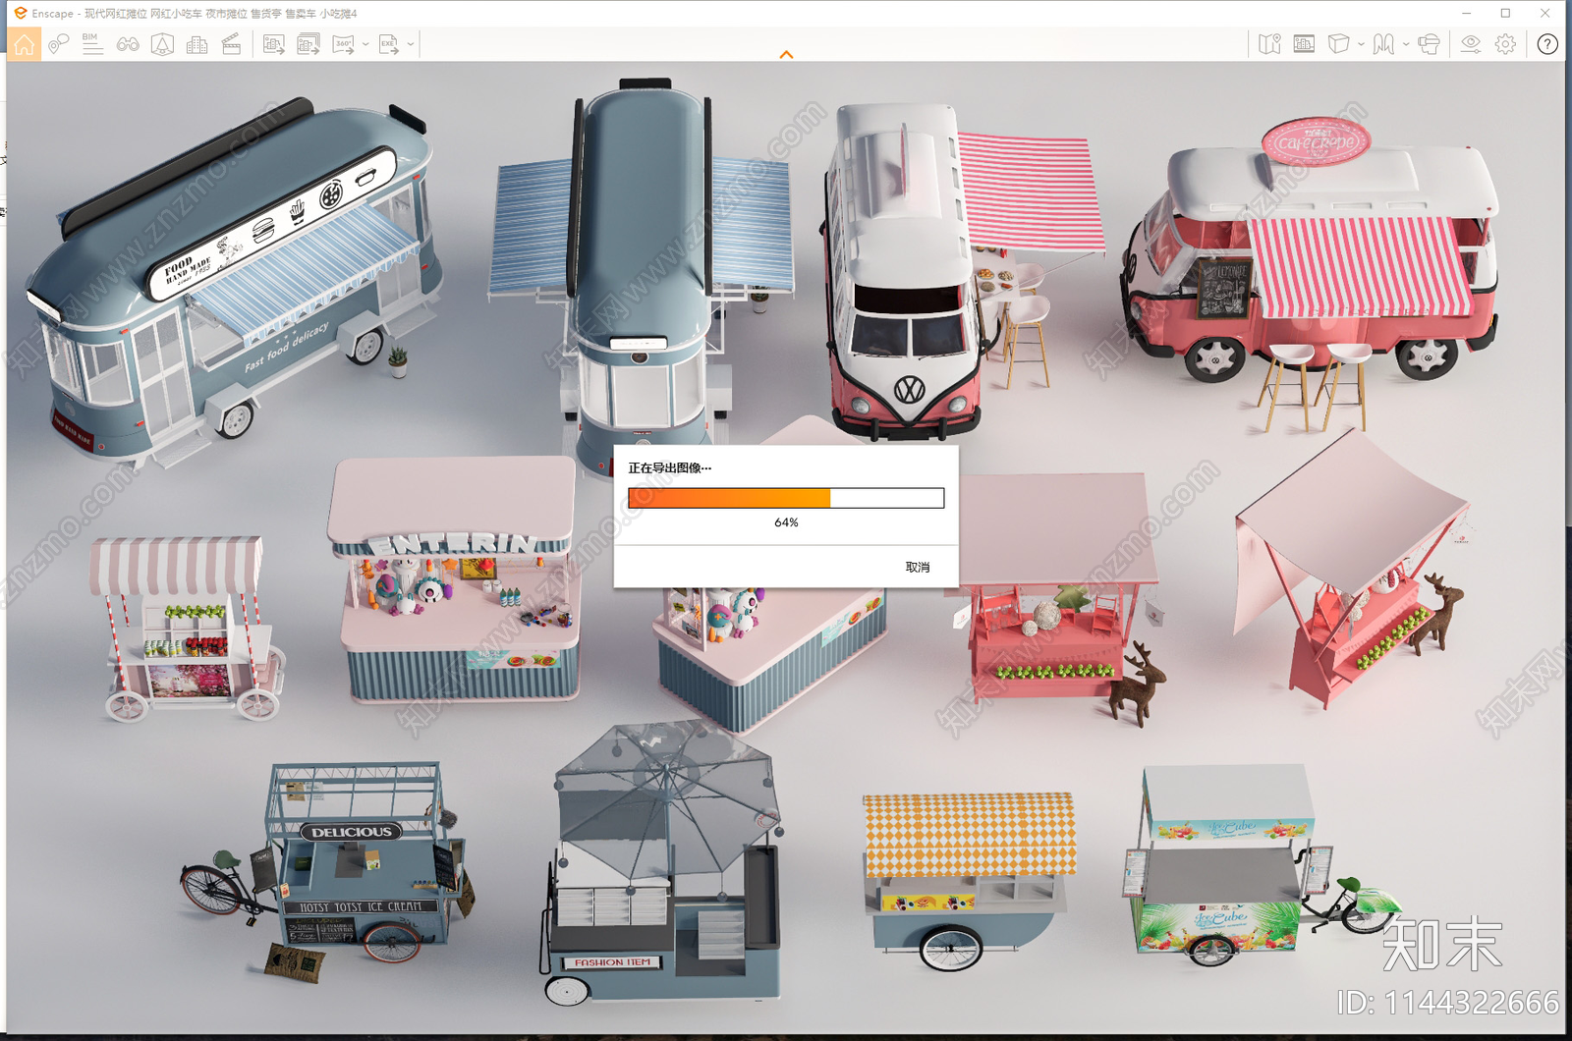Enable the VR headset mode icon
The width and height of the screenshot is (1572, 1041).
[1430, 44]
